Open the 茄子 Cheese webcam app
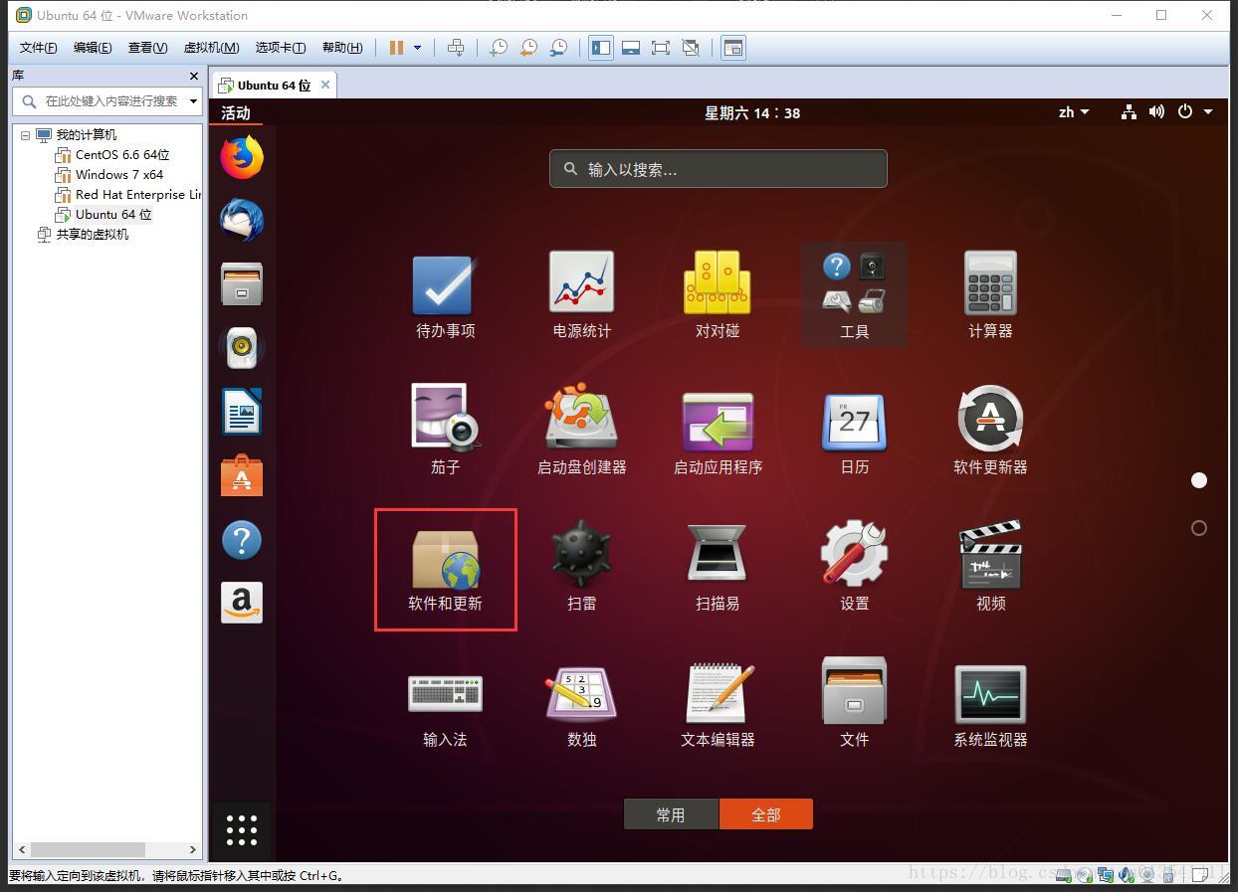Image resolution: width=1238 pixels, height=892 pixels. tap(445, 432)
